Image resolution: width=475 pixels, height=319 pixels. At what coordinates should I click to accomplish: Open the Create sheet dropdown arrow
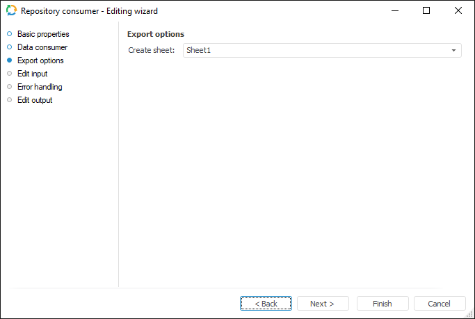coord(453,51)
